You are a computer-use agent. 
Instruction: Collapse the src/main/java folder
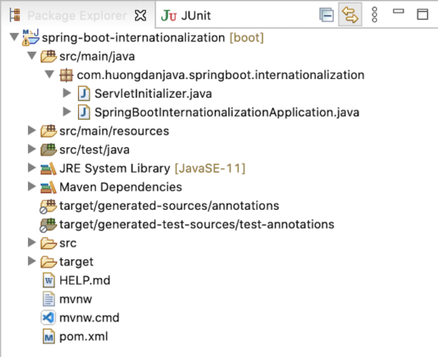point(32,55)
